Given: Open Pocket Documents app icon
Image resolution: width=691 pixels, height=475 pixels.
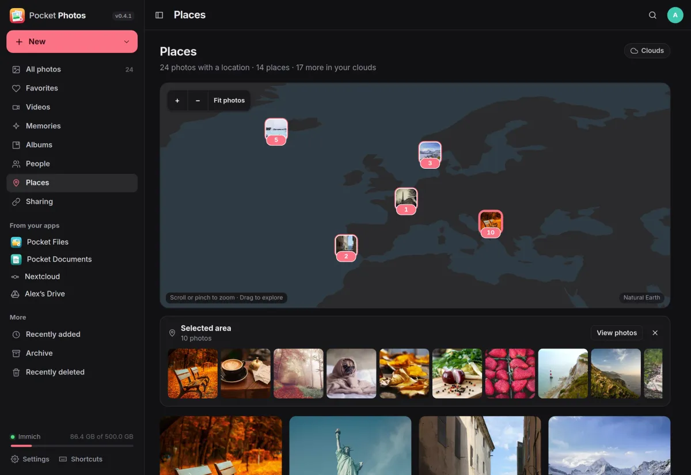Looking at the screenshot, I should [16, 259].
